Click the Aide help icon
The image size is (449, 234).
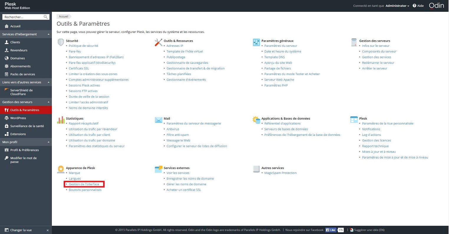[414, 6]
